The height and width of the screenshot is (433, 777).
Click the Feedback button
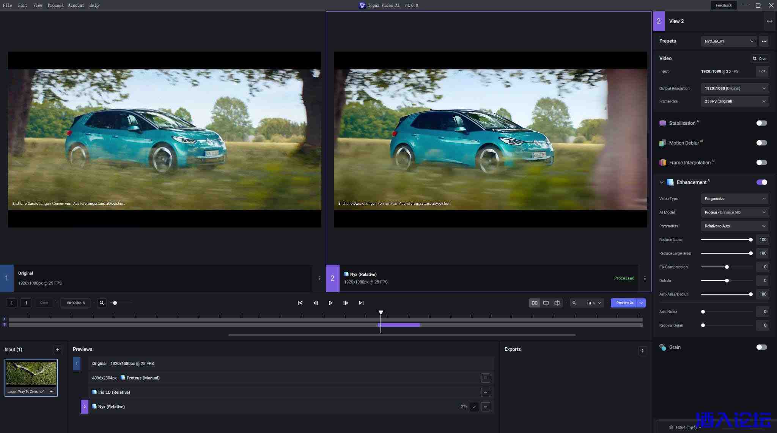click(723, 5)
